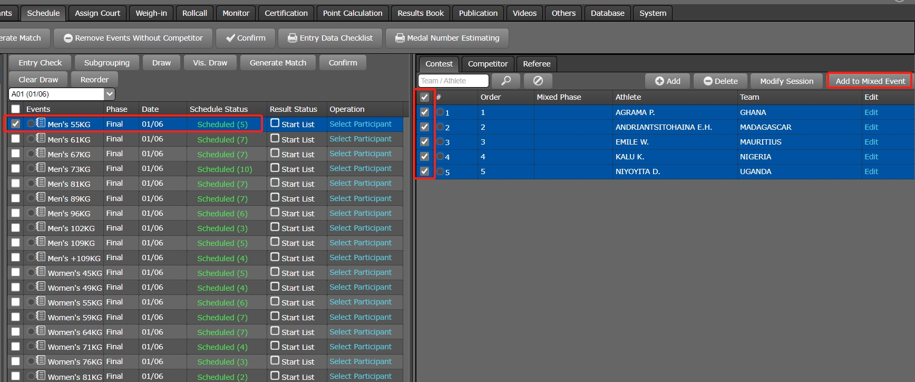This screenshot has width=915, height=382.
Task: Toggle the select-all checkbox in Events header
Action: [x=16, y=109]
